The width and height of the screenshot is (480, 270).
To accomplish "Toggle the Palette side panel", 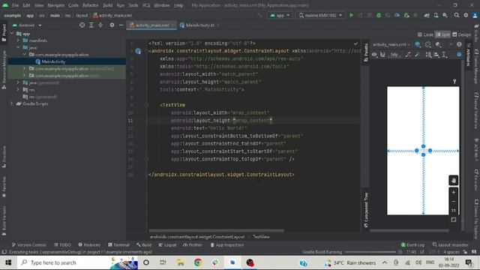I will pyautogui.click(x=366, y=52).
